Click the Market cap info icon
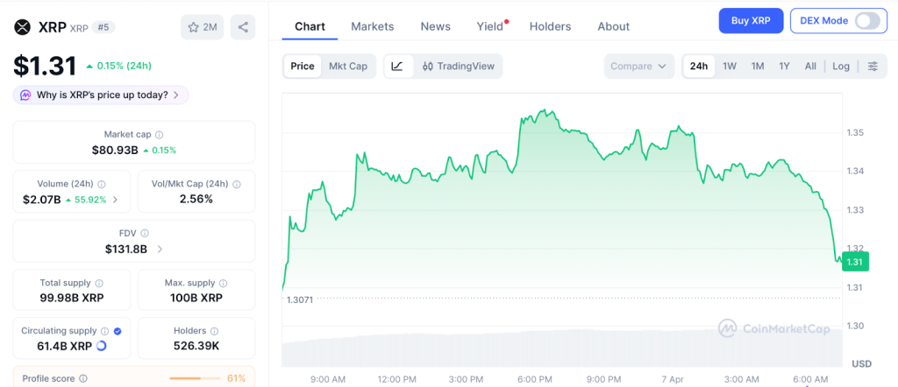The height and width of the screenshot is (387, 898). click(x=159, y=135)
